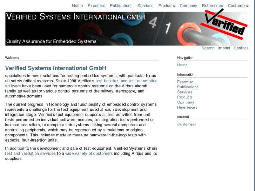Viewport: 255px width, 191px height.
Task: Open References in the top menu
Action: click(213, 6)
